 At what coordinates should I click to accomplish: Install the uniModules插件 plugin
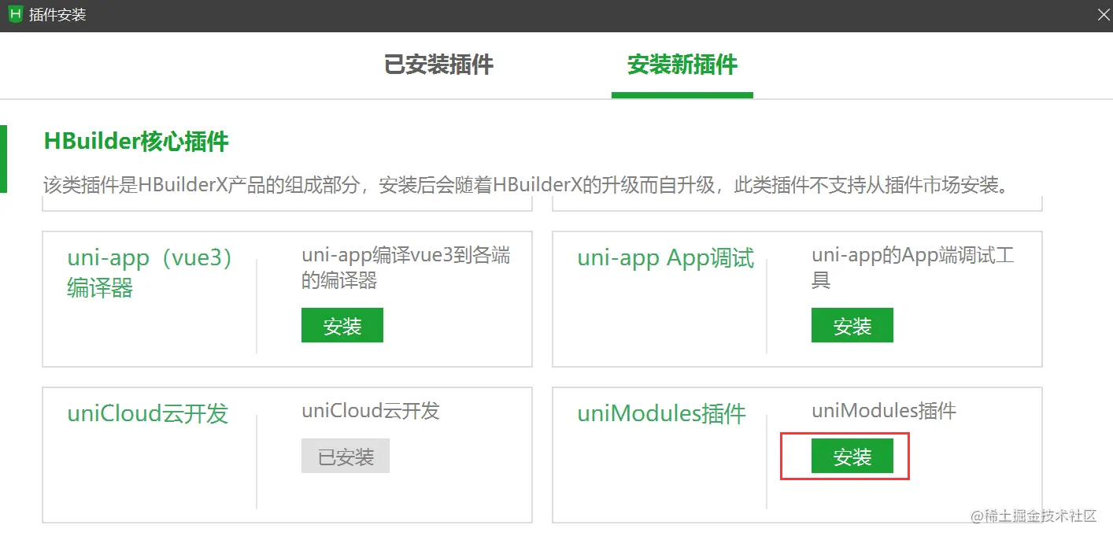click(852, 456)
